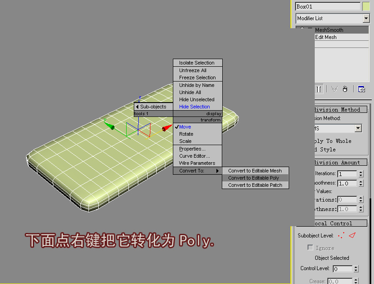
Task: Open Configure Modifier Sets icon
Action: (361, 89)
